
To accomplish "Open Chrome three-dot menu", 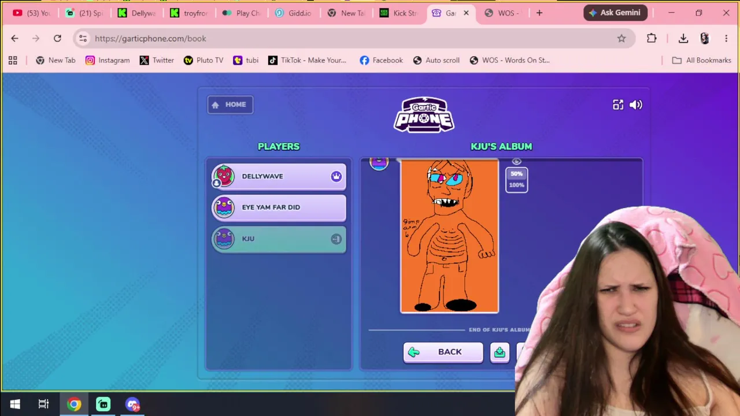I will pyautogui.click(x=726, y=39).
